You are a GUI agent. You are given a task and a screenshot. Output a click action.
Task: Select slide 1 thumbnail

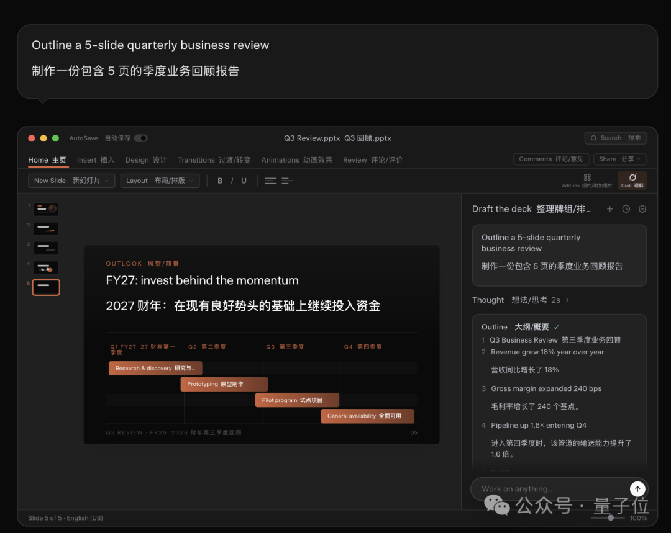(46, 209)
